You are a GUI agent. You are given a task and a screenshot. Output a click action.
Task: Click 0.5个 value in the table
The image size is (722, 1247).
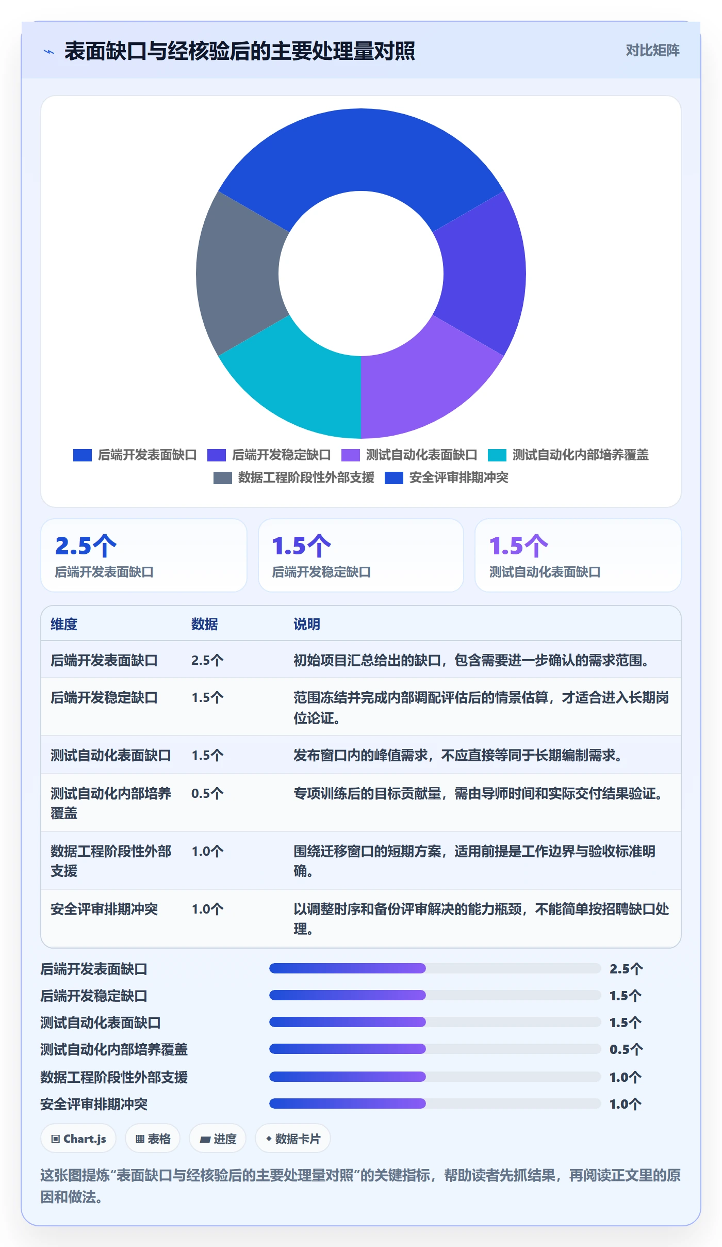tap(207, 793)
